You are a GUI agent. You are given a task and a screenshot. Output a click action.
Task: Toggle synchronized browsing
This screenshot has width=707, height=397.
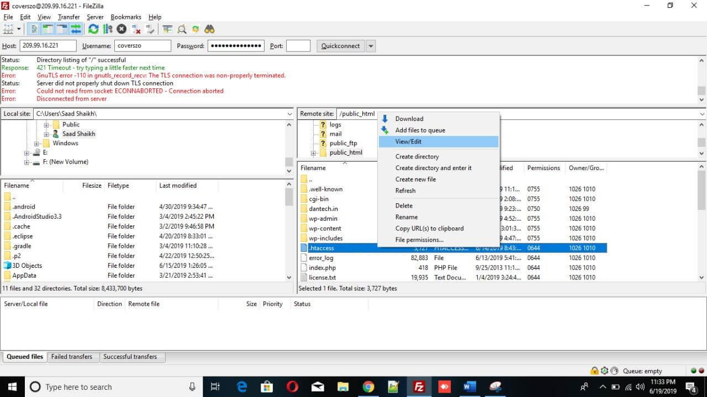[196, 29]
